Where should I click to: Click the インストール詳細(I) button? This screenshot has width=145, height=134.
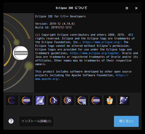[x=36, y=121]
